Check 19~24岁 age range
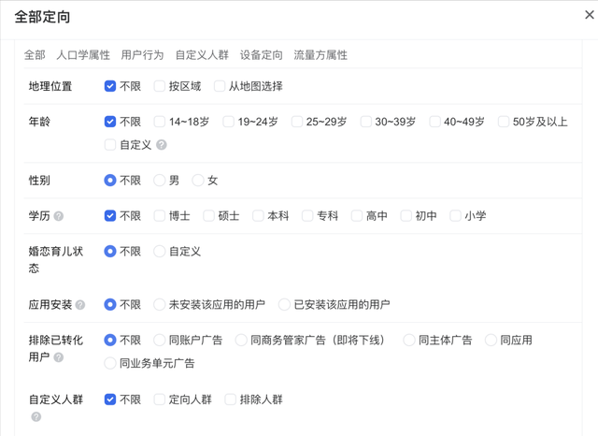The height and width of the screenshot is (436, 598). [x=228, y=122]
